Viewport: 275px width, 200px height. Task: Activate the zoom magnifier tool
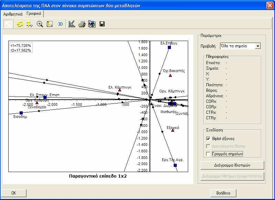[x=40, y=24]
